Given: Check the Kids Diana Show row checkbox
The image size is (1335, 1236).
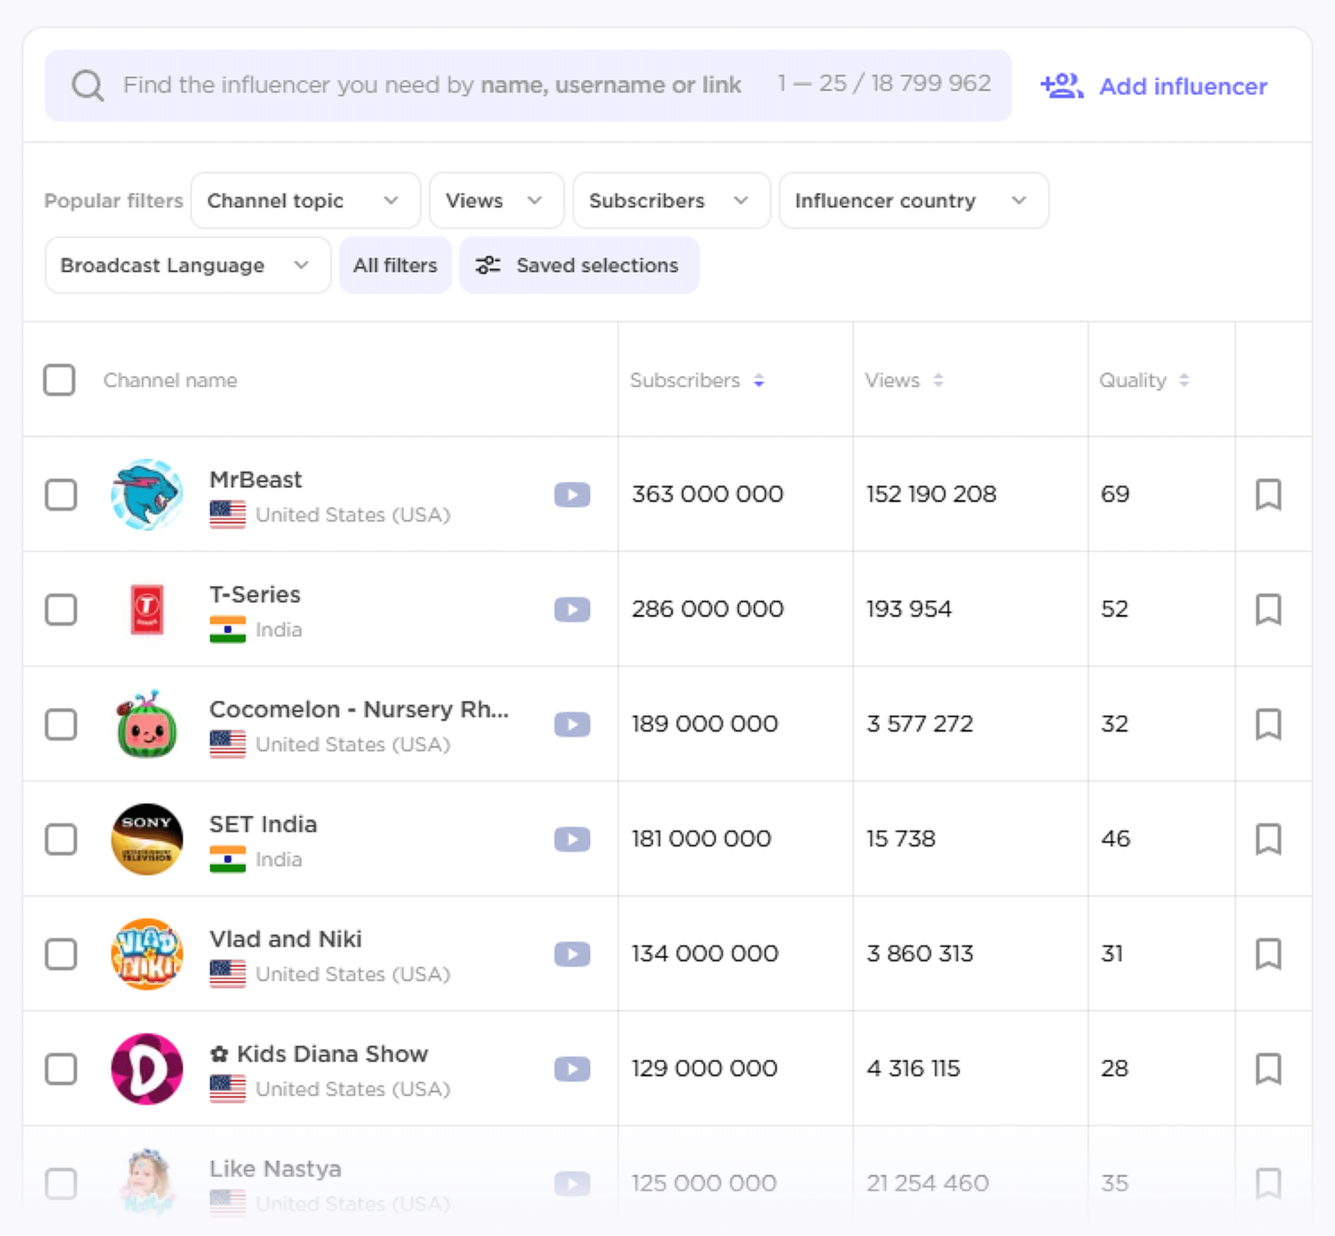Looking at the screenshot, I should pyautogui.click(x=61, y=1069).
